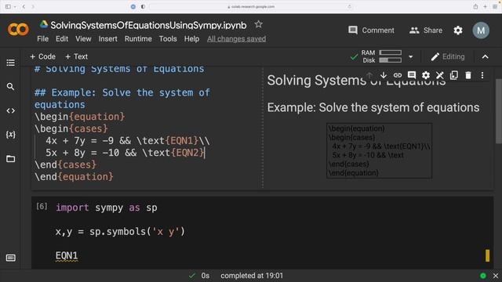
Task: Open Colab settings gear
Action: coord(458,31)
